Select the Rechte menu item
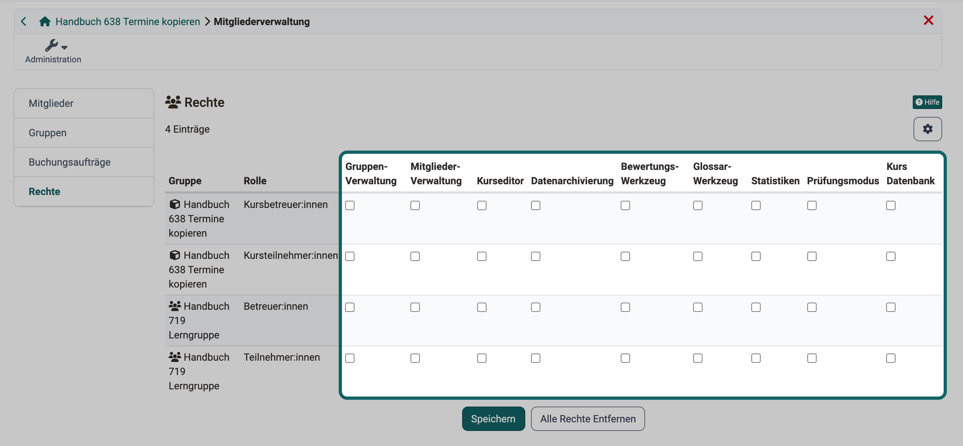This screenshot has width=963, height=446. [84, 191]
